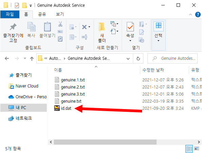Screen dimensions: 202x153
Task: Open the address bar history dropdown
Action: [x=128, y=59]
